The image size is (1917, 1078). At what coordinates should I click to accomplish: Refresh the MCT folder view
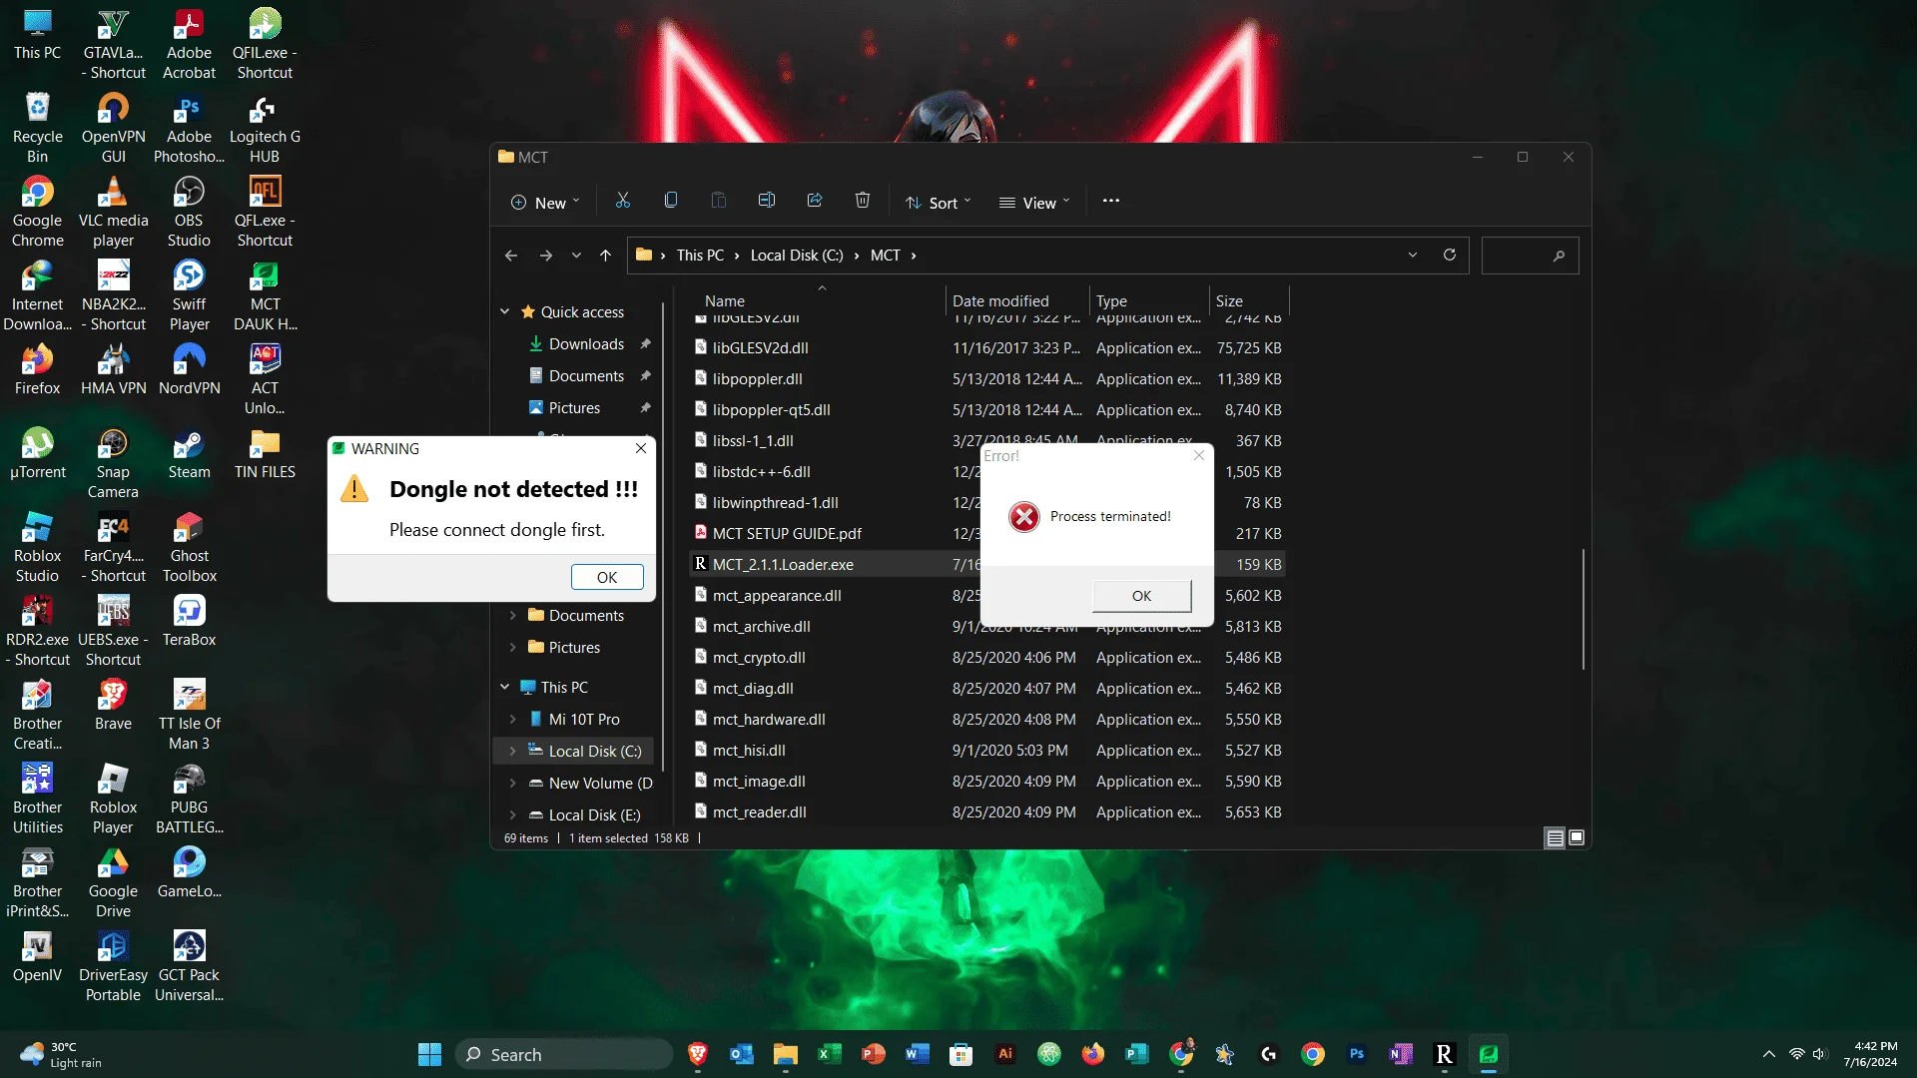click(1450, 255)
